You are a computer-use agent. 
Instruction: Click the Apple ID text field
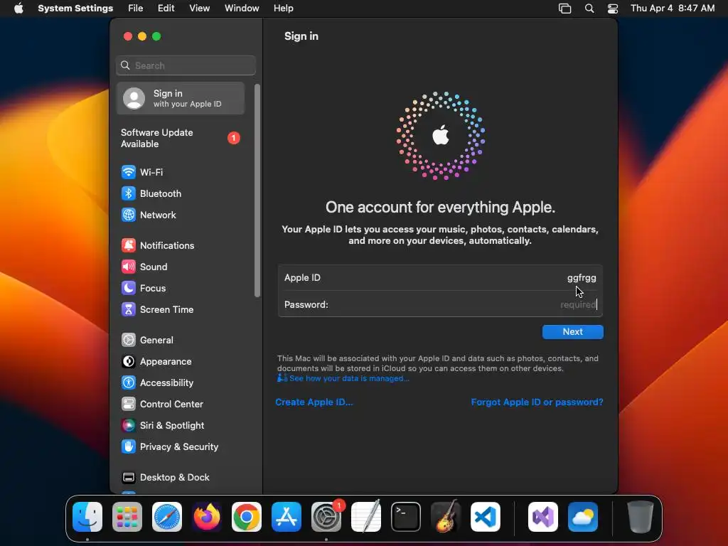tap(440, 278)
